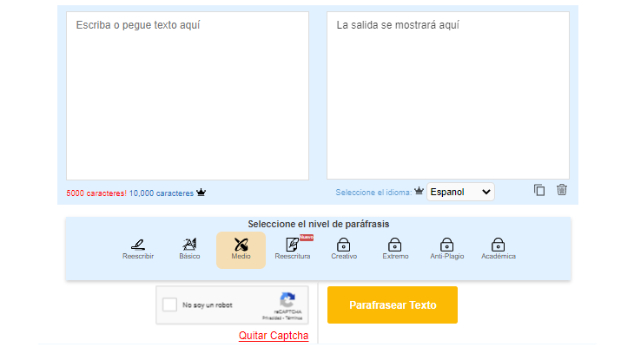Click the crown icon after 10,000 caracteres

201,193
